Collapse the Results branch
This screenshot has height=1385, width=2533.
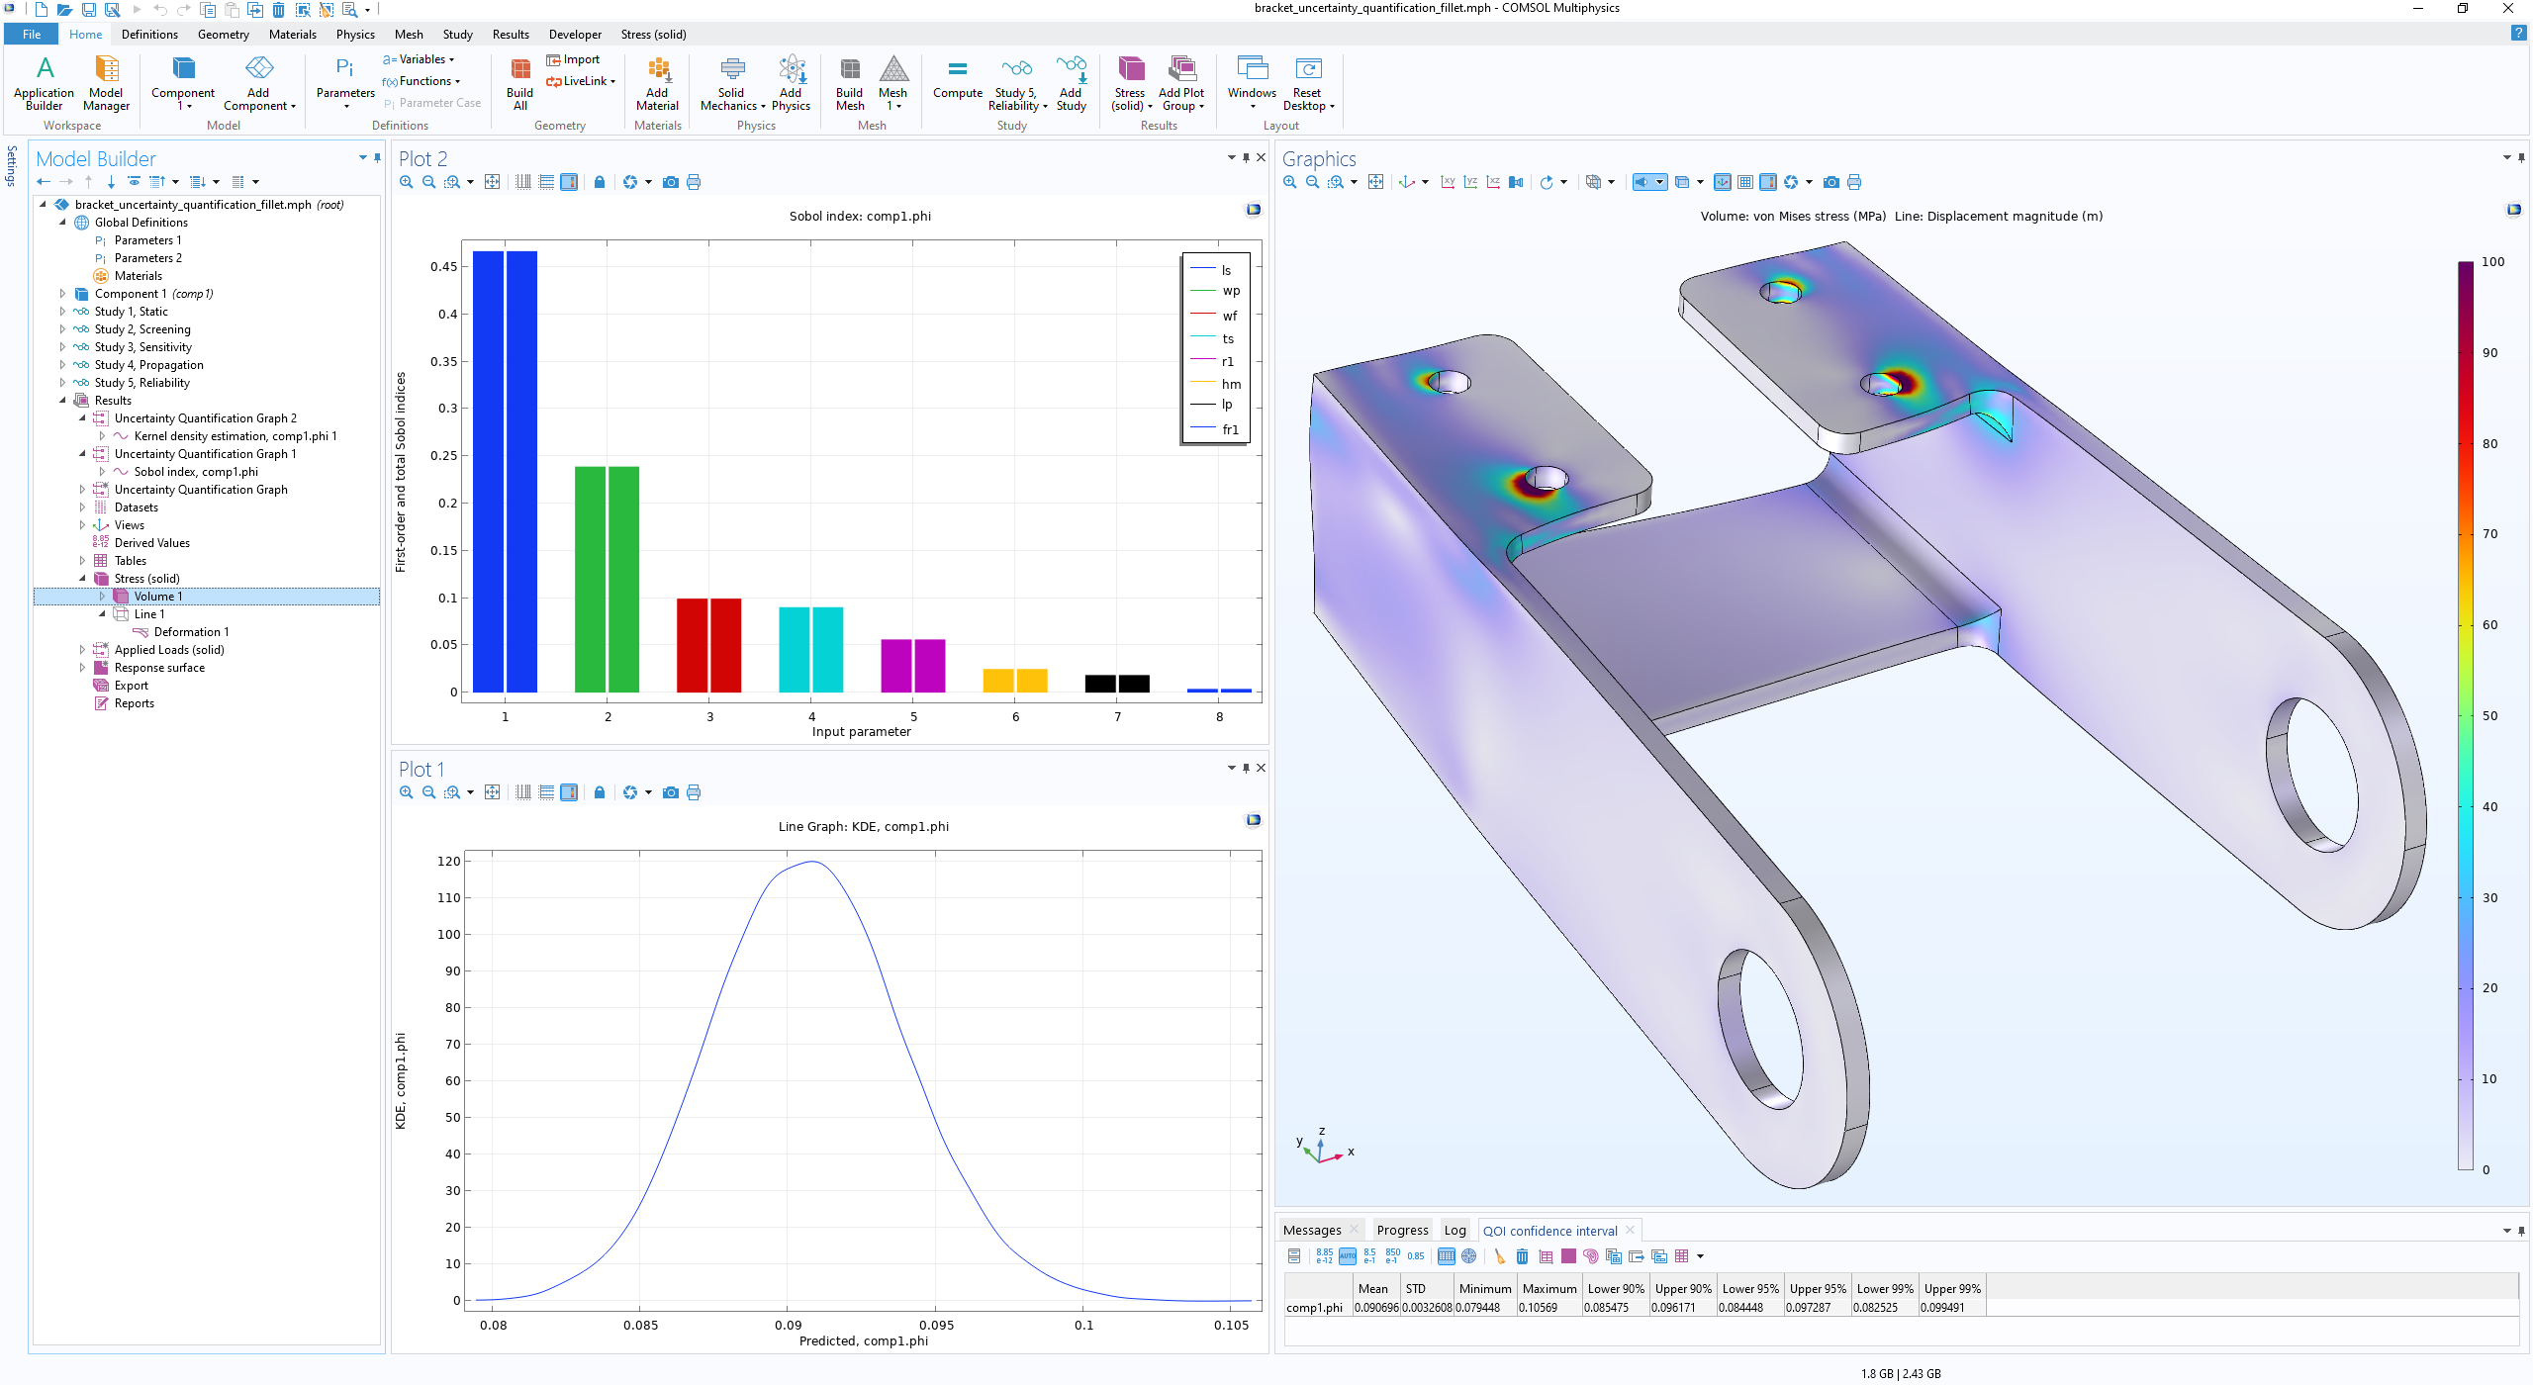[x=63, y=400]
